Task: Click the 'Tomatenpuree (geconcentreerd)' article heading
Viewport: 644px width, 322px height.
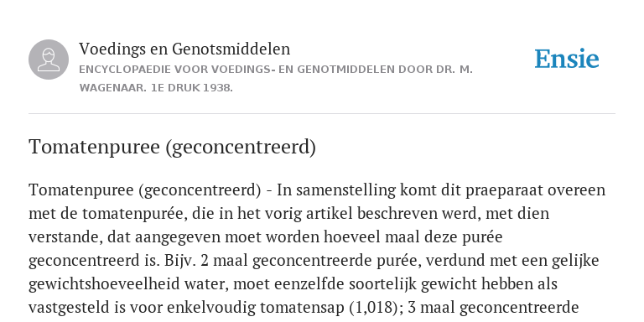Action: (x=172, y=147)
